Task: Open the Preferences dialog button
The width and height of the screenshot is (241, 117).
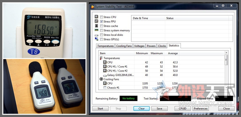Action: tap(201, 109)
